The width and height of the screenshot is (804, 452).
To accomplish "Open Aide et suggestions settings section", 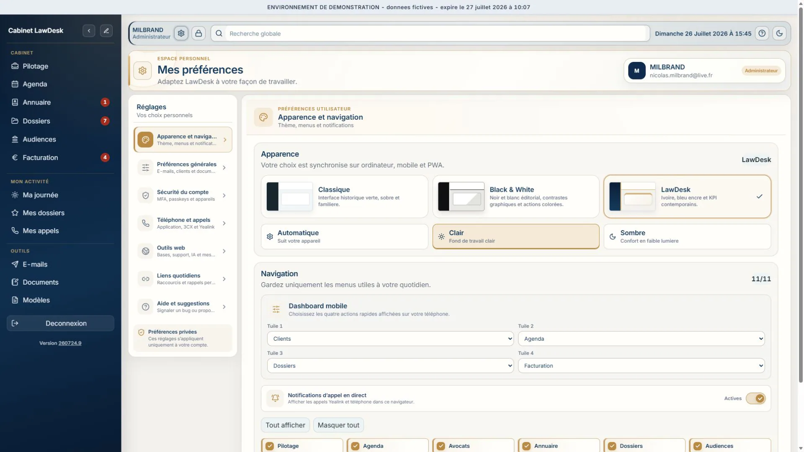I will tap(183, 307).
